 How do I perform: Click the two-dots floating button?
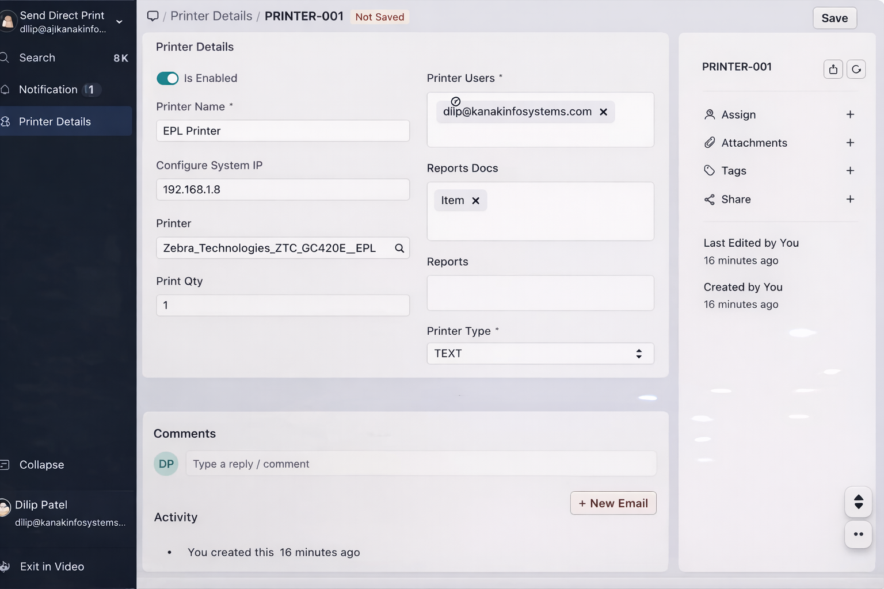[x=858, y=534]
